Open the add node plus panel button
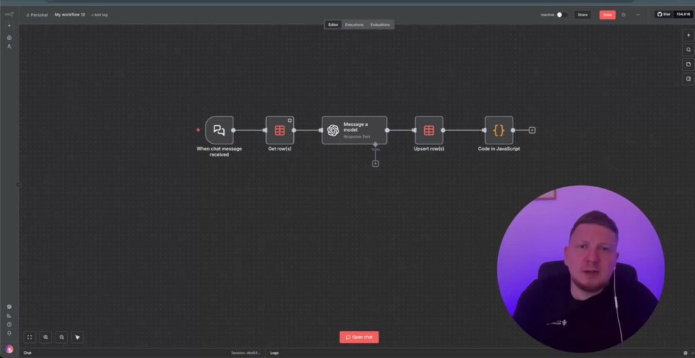 (x=688, y=35)
